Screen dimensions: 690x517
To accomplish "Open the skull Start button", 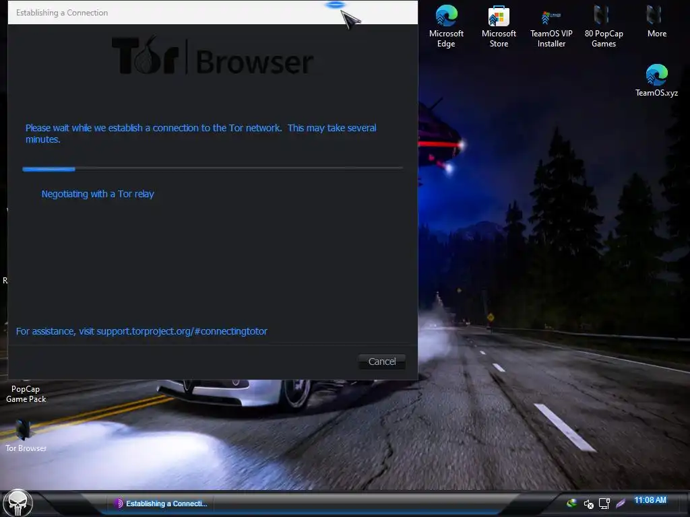I will pyautogui.click(x=18, y=504).
